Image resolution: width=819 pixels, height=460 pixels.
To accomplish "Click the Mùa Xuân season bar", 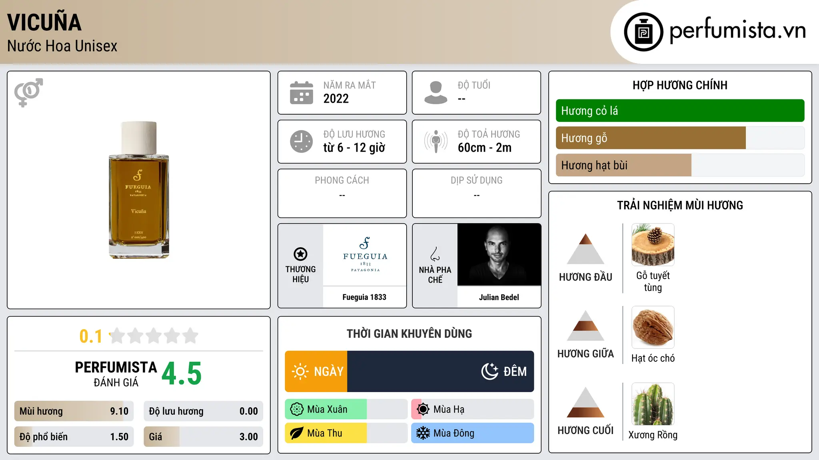I will click(x=346, y=409).
